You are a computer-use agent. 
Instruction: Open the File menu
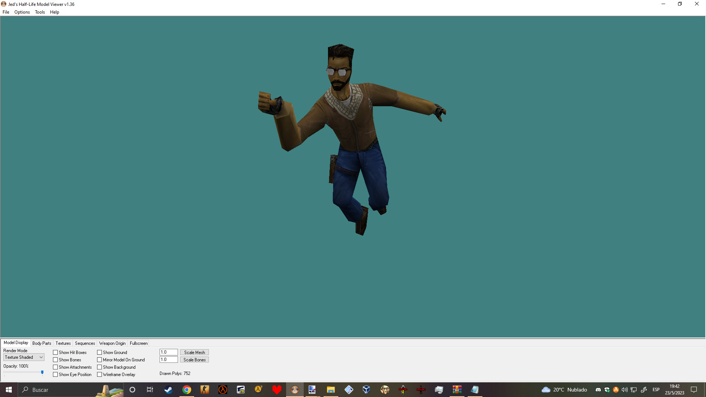pos(6,12)
